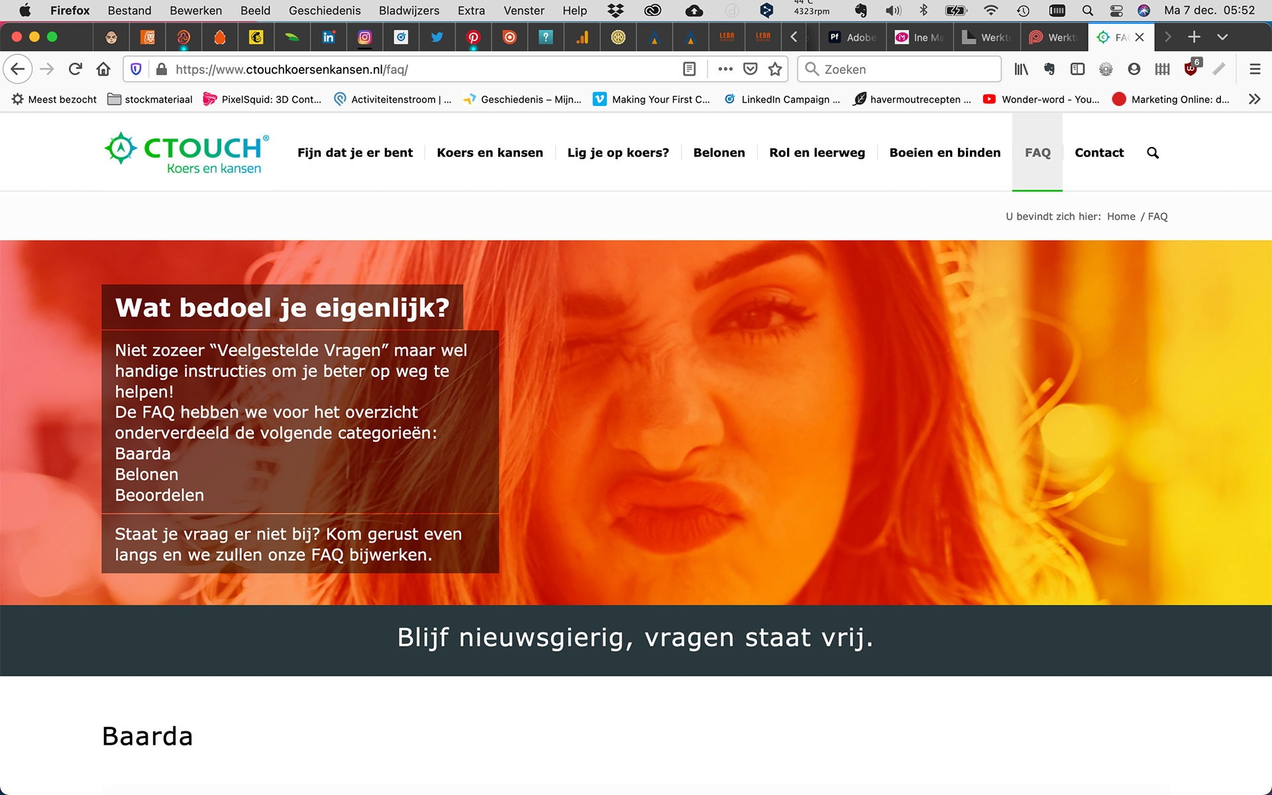Expand the list all tabs chevron
Screen dimensions: 1272x795
pyautogui.click(x=1222, y=37)
